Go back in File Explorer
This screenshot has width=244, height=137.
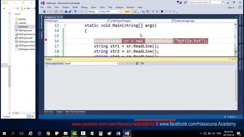4,8
